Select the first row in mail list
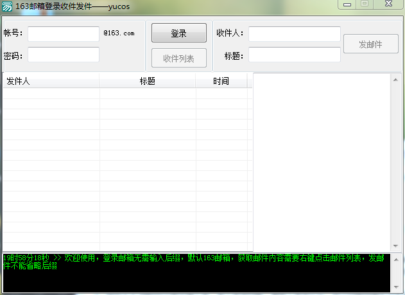Image resolution: width=405 pixels, height=295 pixels. click(x=125, y=93)
